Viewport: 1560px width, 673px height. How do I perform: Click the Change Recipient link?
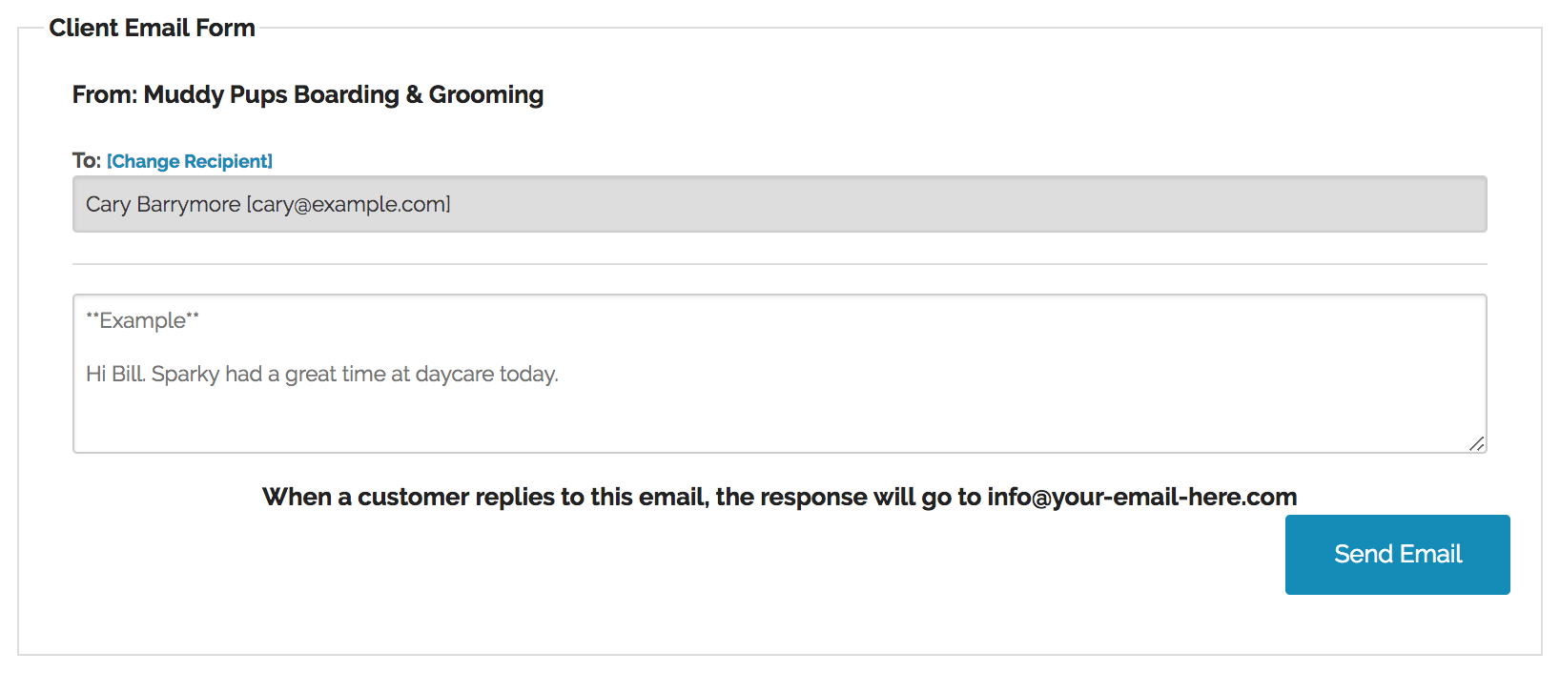tap(190, 161)
